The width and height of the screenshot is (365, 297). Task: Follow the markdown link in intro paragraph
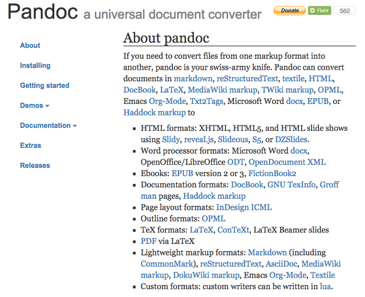pyautogui.click(x=193, y=78)
